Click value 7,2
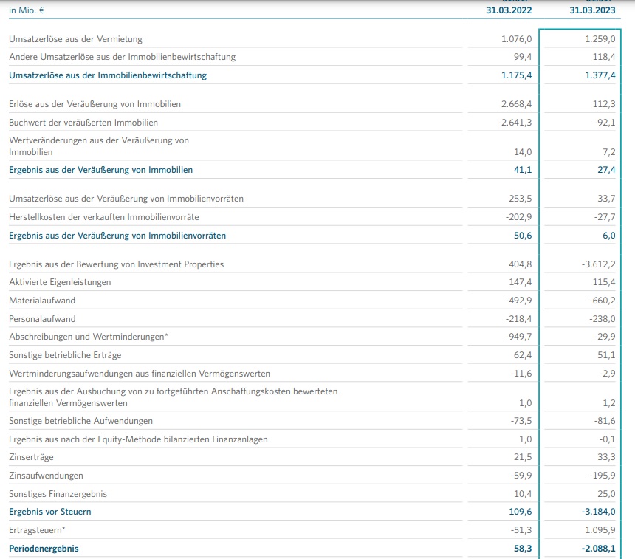 [608, 152]
